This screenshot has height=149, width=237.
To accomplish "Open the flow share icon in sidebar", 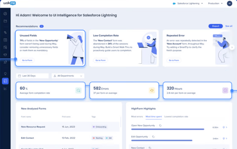I will (5, 47).
